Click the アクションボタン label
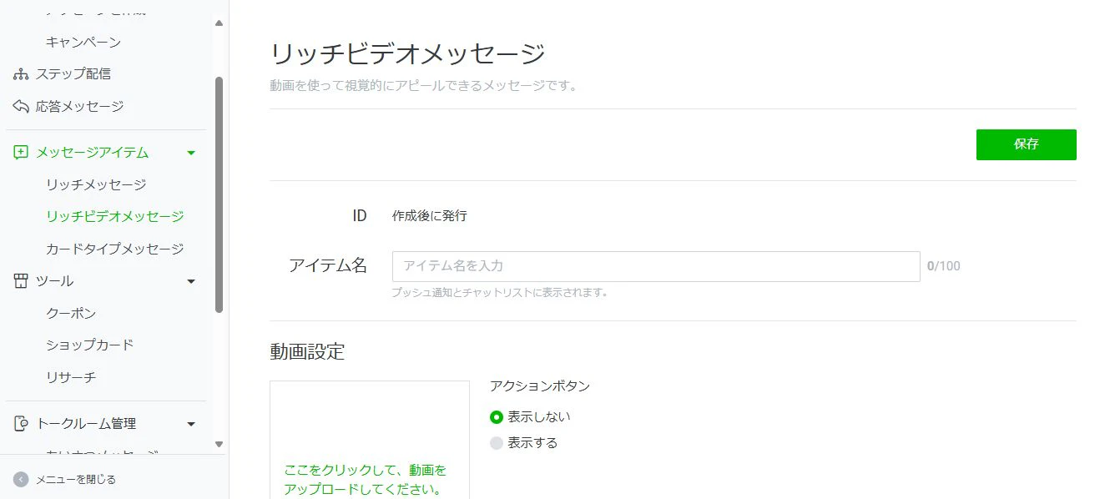 [540, 386]
